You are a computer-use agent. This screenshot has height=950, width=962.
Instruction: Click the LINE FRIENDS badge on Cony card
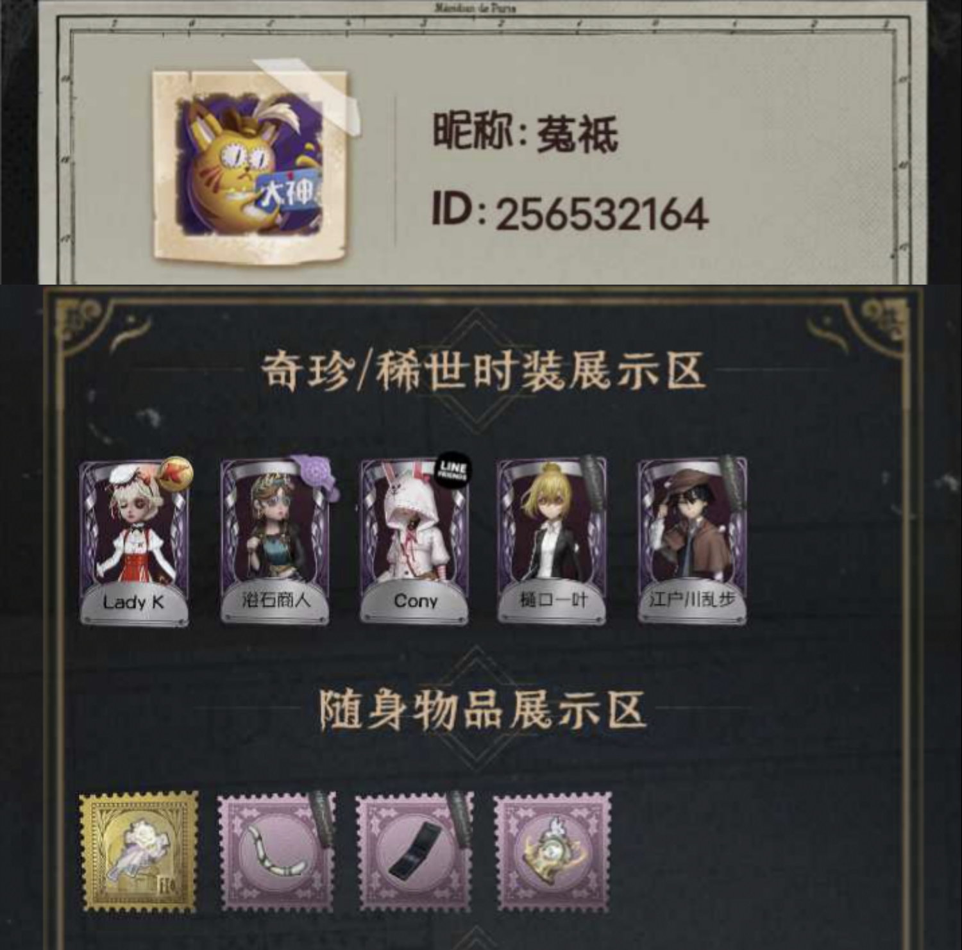click(x=452, y=471)
